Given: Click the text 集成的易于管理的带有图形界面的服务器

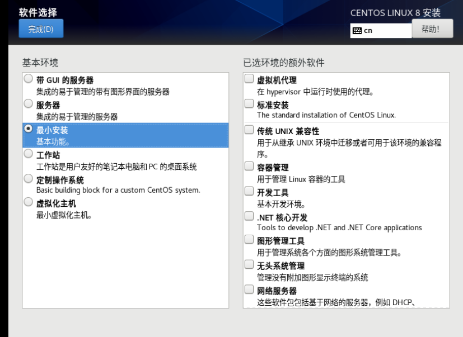Looking at the screenshot, I should [x=103, y=92].
